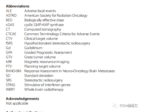Click 'Standard deviation' definition
Image resolution: width=142 pixels, height=112 pixels.
[39, 76]
